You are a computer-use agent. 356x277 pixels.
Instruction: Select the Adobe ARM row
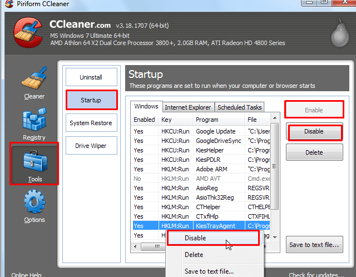pyautogui.click(x=201, y=169)
